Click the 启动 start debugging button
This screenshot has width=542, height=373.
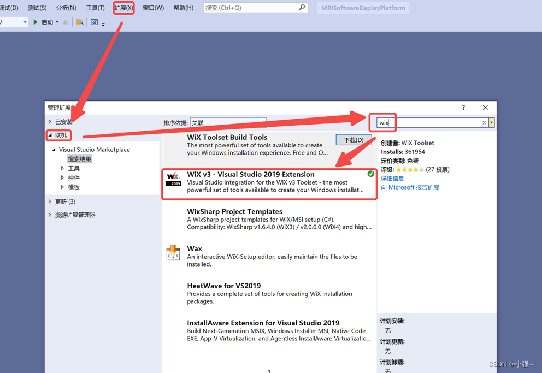(44, 22)
